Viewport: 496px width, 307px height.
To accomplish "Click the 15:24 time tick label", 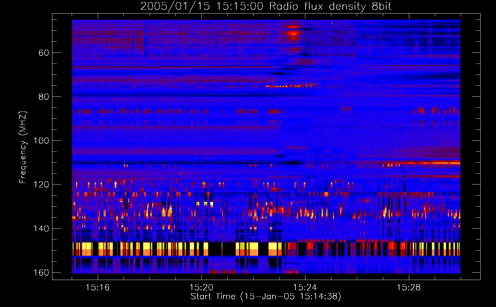I will (x=305, y=288).
